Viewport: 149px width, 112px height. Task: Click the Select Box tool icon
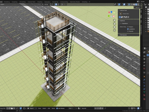(x=121, y=14)
